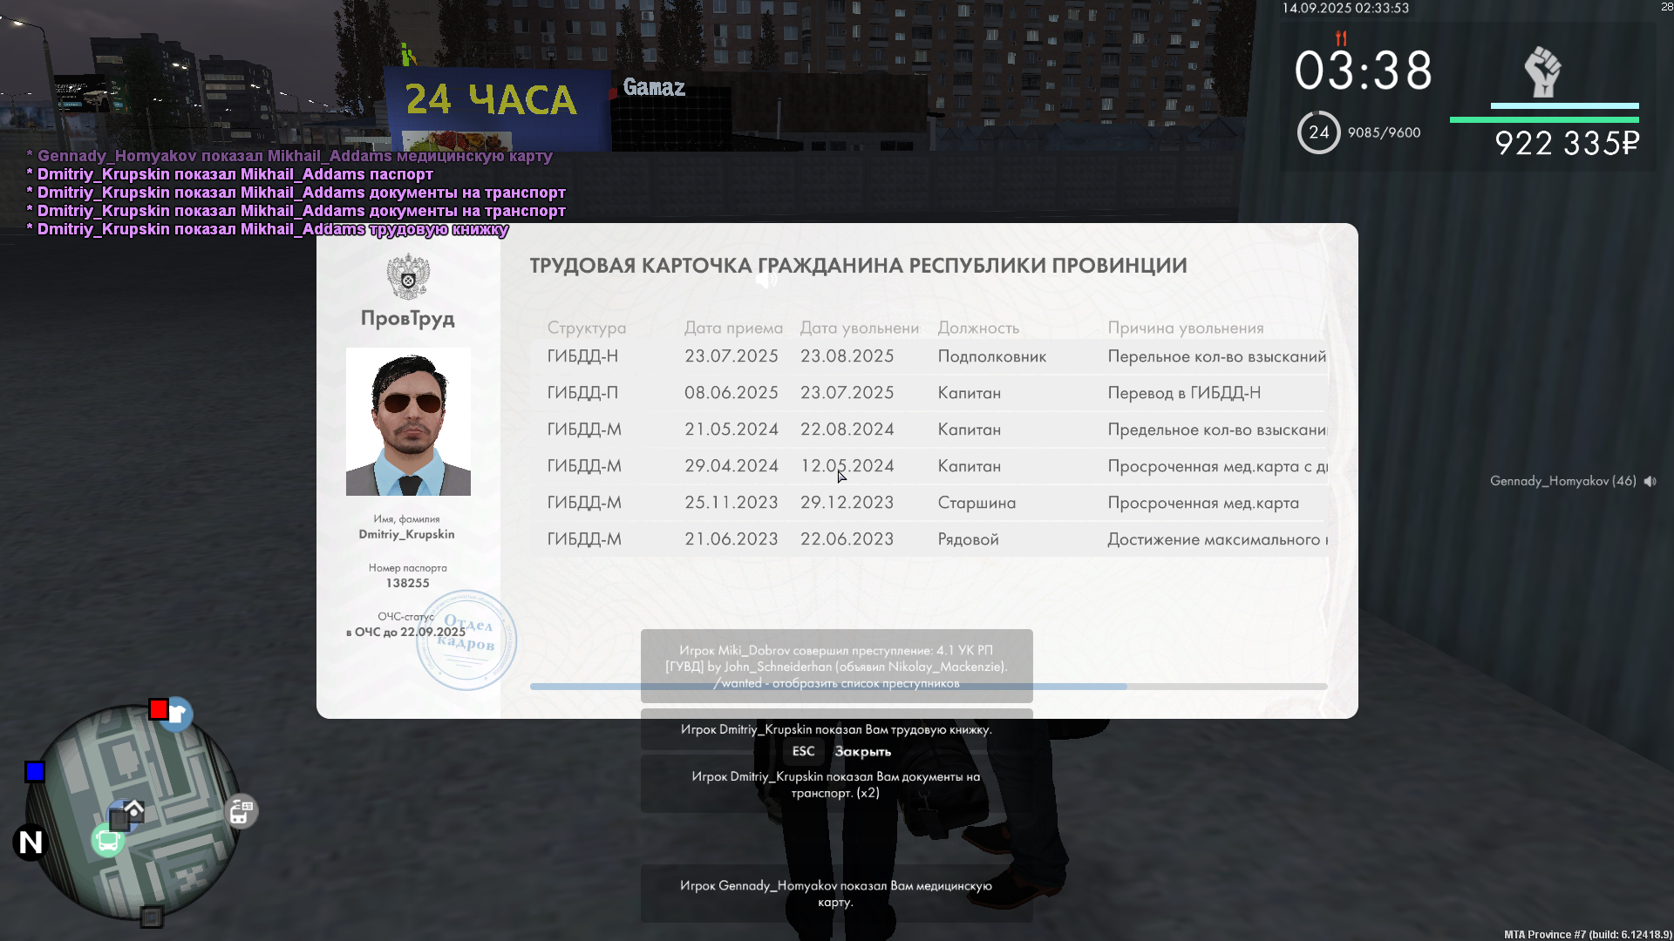Click the Причина увольнения column header
Viewport: 1674px width, 941px height.
pos(1185,328)
